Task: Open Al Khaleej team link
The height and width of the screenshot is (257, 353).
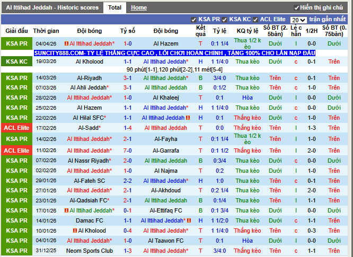Action: [x=166, y=98]
